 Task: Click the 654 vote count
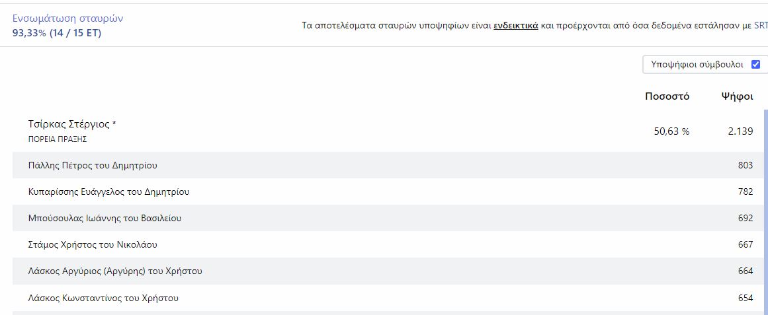tap(745, 298)
